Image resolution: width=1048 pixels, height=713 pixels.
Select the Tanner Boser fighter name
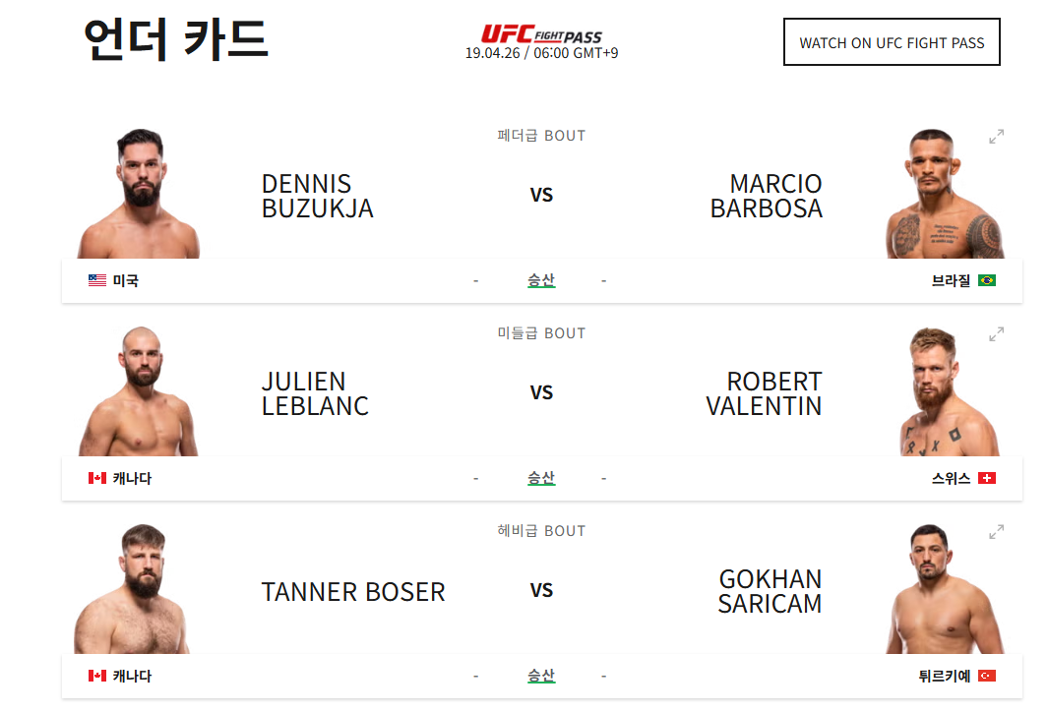coord(352,592)
